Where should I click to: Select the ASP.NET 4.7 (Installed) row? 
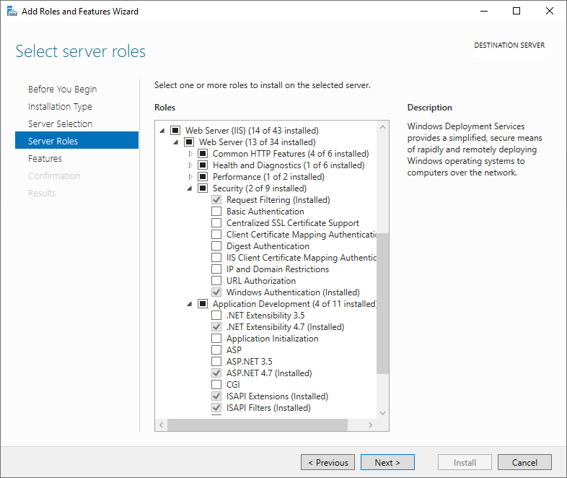[x=269, y=373]
